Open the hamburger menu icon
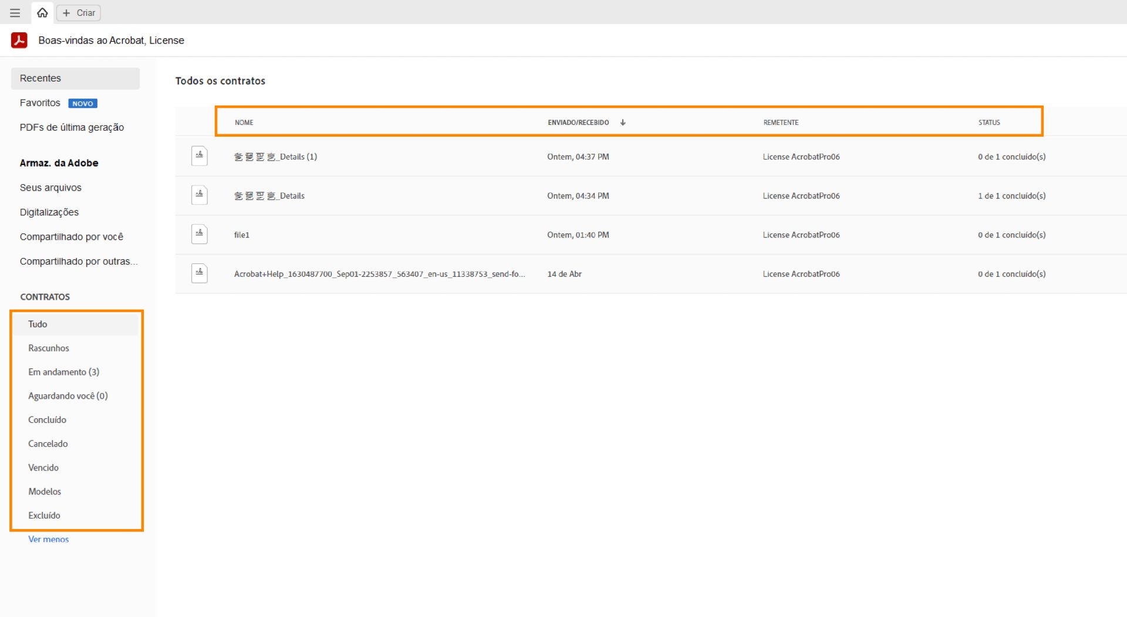 coord(15,13)
